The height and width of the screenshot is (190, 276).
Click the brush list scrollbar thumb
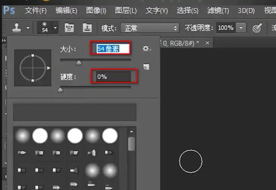pyautogui.click(x=131, y=144)
